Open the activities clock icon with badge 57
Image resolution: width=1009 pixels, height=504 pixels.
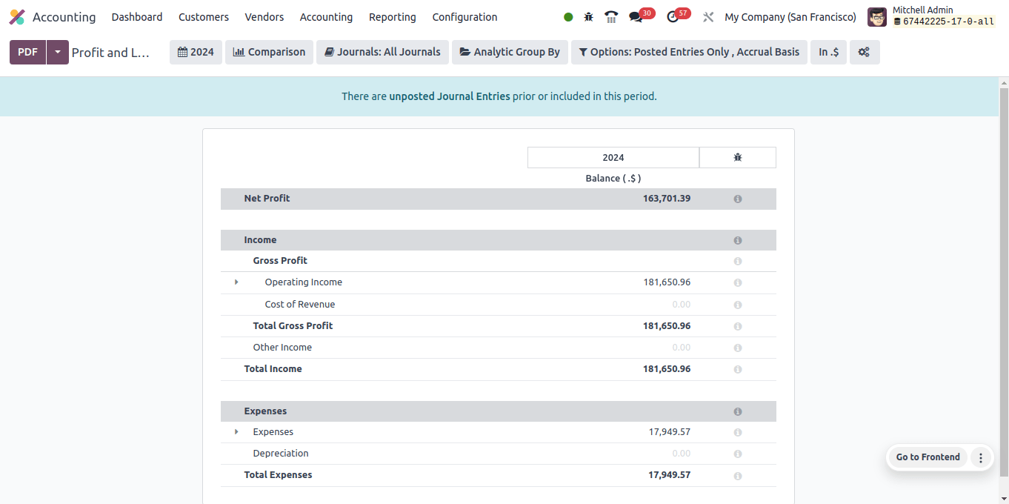(673, 17)
